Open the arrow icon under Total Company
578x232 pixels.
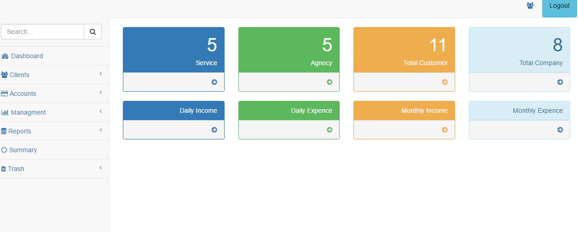coord(560,82)
